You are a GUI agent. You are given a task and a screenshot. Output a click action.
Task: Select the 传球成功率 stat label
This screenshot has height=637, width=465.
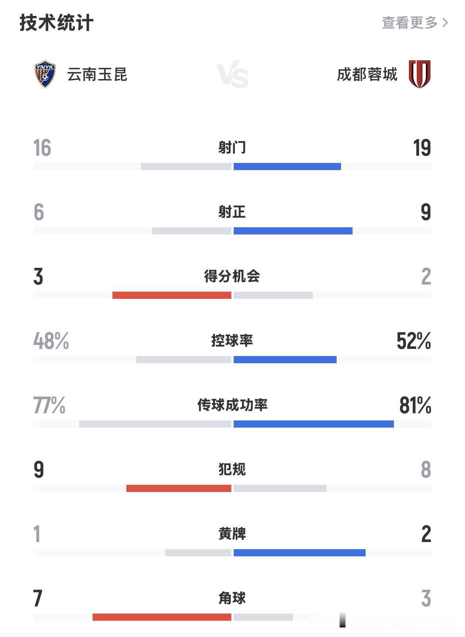pyautogui.click(x=232, y=405)
